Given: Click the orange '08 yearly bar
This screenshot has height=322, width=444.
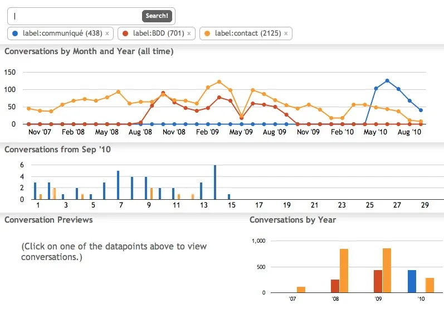Looking at the screenshot, I should pyautogui.click(x=344, y=271).
